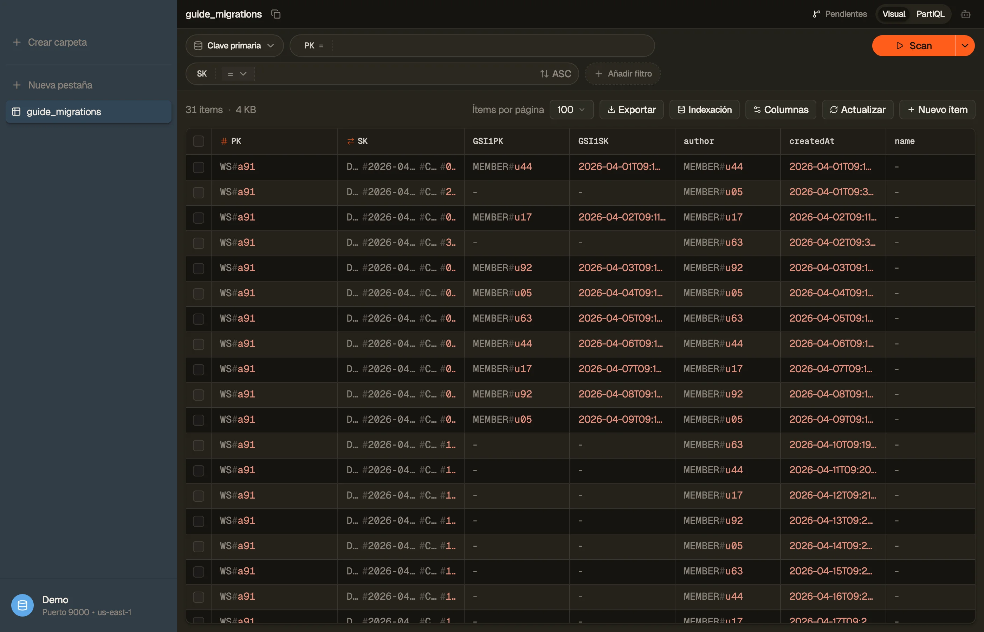Check the row with GSI1SK 2026-04-05T09:1…
Screen dimensions: 984x632
tap(198, 319)
